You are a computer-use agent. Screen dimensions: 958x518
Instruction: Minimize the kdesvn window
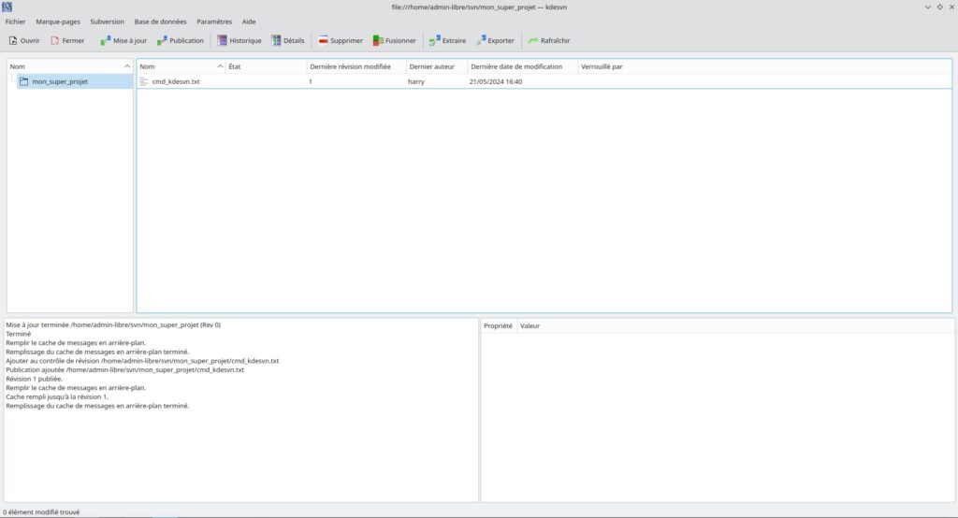coord(927,7)
